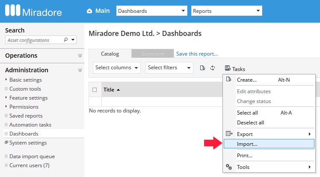Expand the Permissions tree arrow
320x177 pixels.
click(x=6, y=106)
